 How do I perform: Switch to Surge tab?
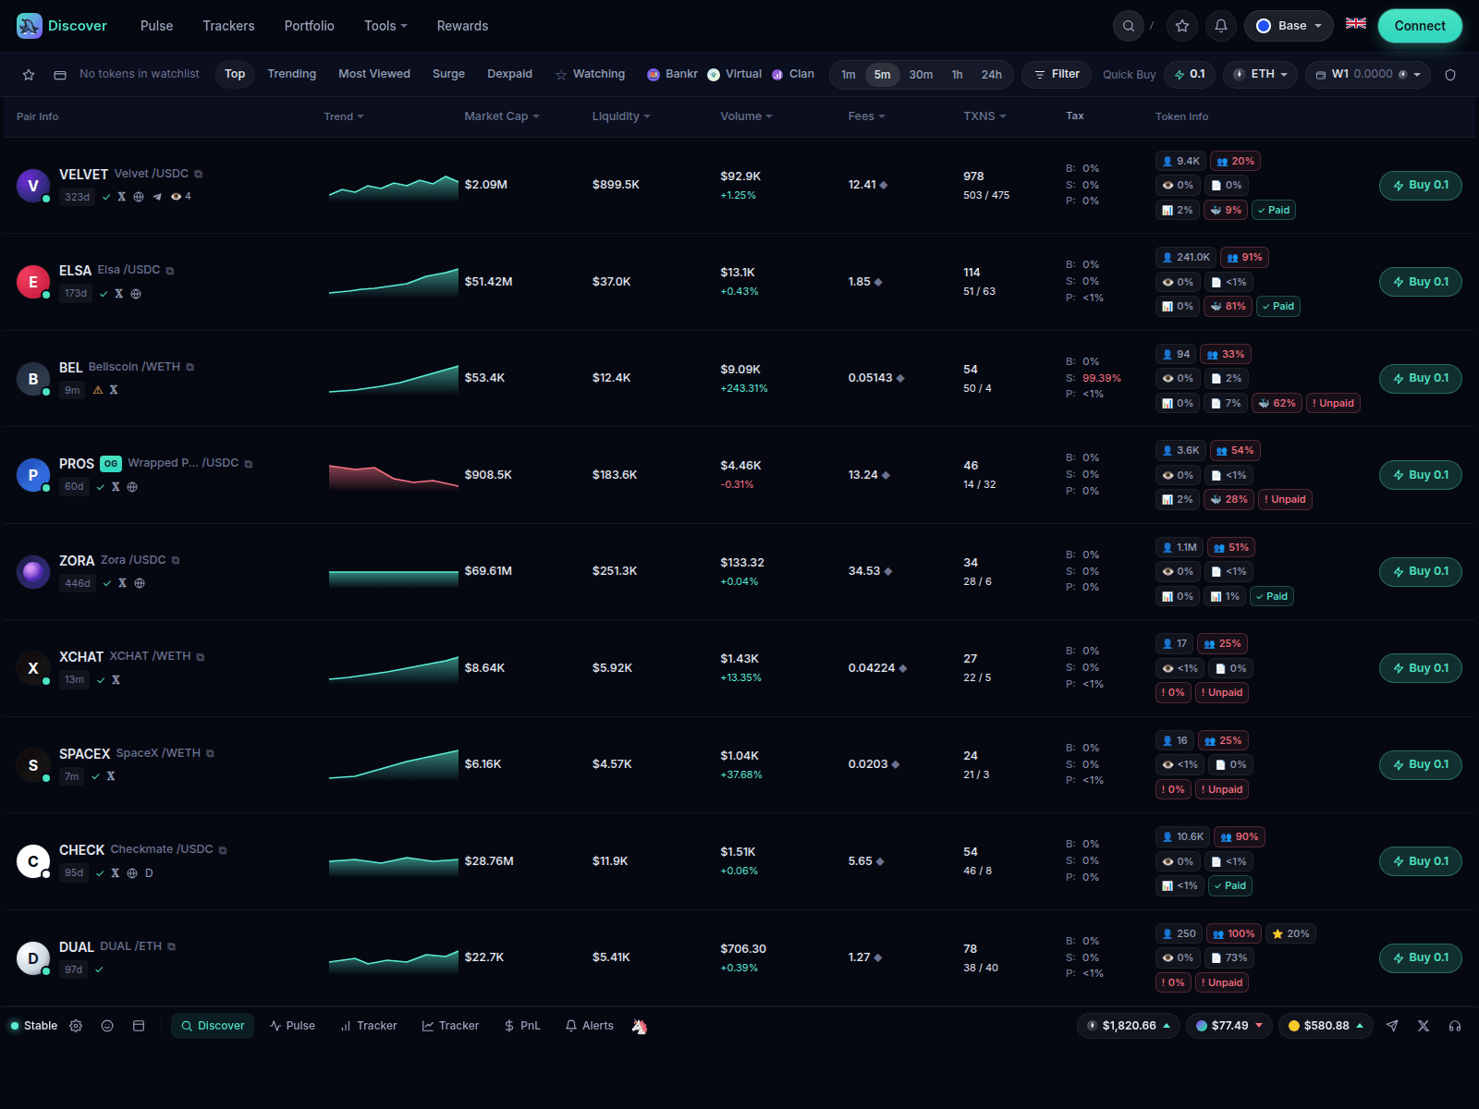[448, 74]
